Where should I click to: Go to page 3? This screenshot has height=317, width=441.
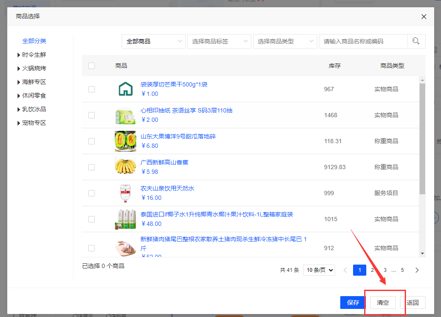(385, 270)
